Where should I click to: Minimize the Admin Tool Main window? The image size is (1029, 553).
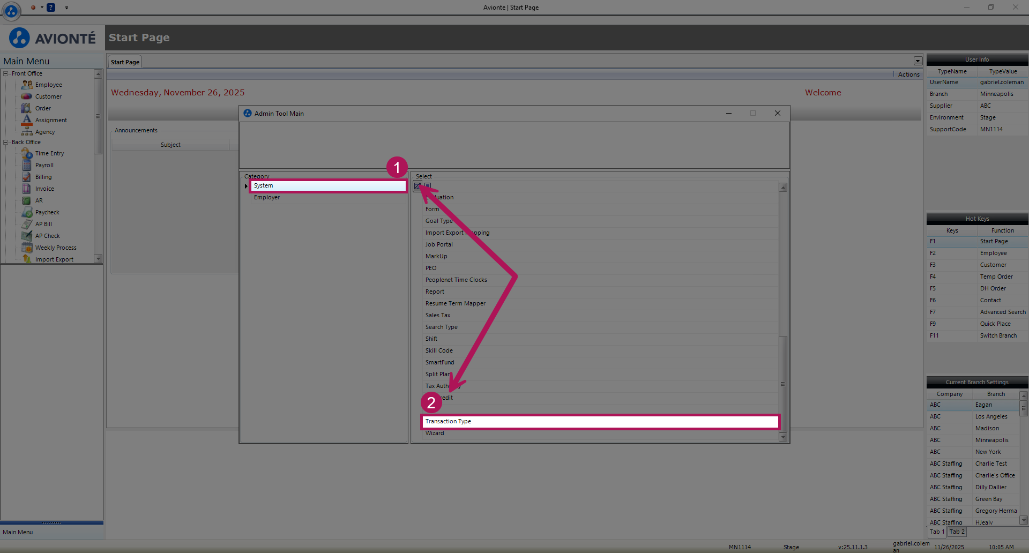tap(729, 113)
